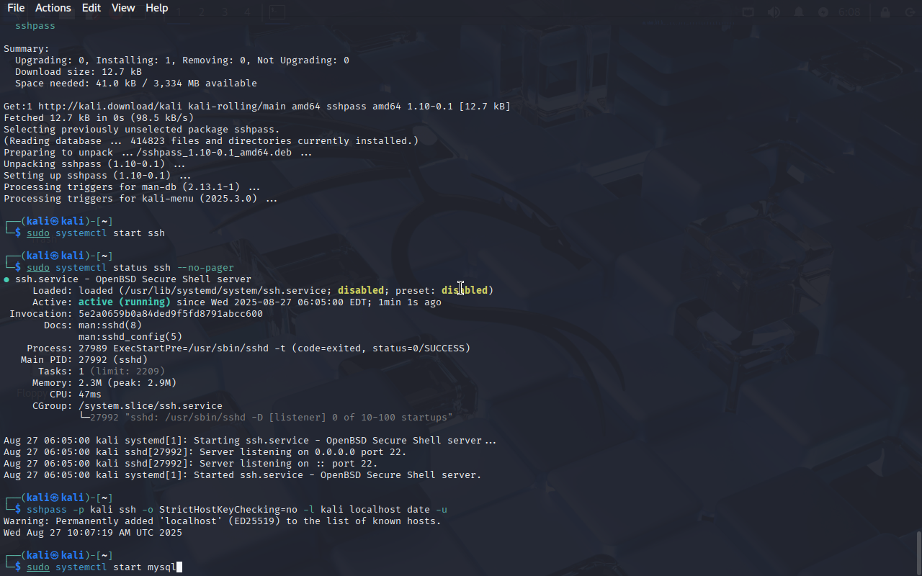
Task: Click the 'man:sshd(8)' docs entry
Action: [110, 325]
